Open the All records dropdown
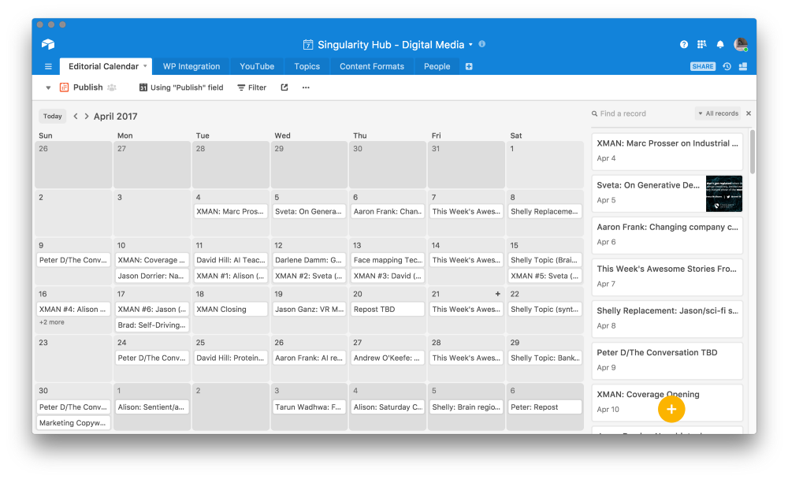788x479 pixels. 718,113
